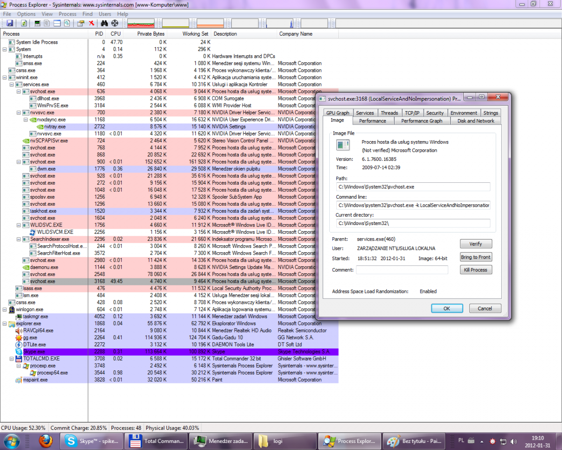
Task: Switch to Total Commander on the taskbar
Action: click(157, 441)
